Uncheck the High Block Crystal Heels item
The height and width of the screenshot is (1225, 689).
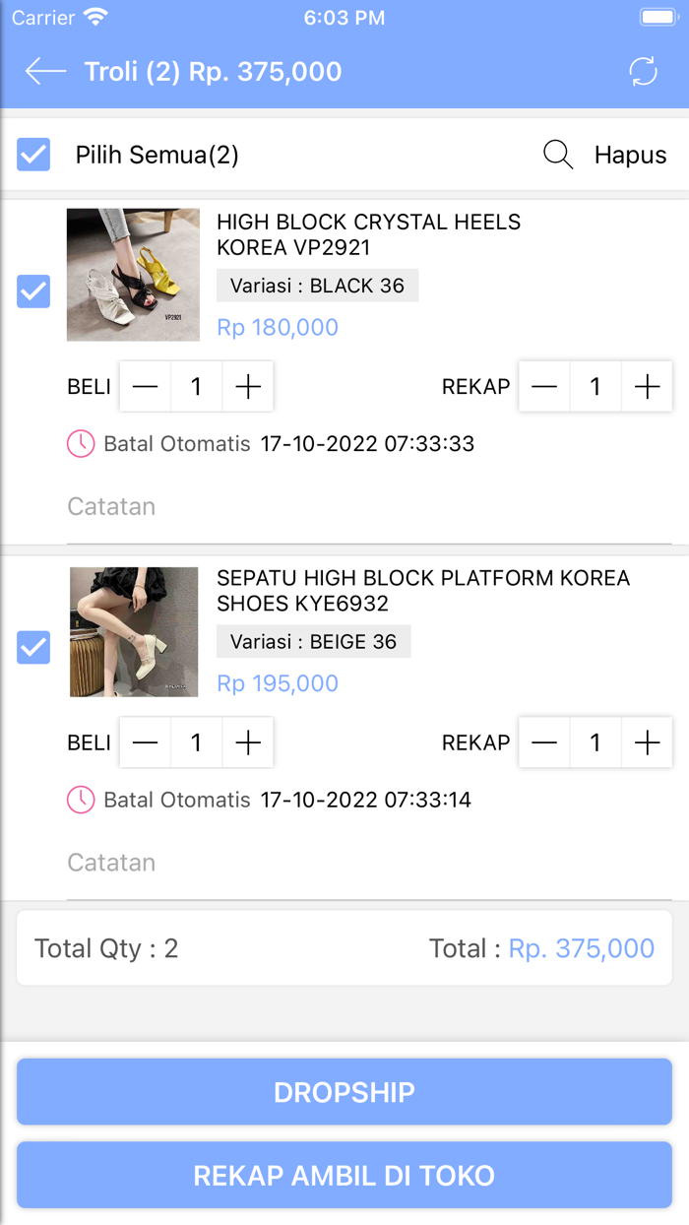point(33,291)
